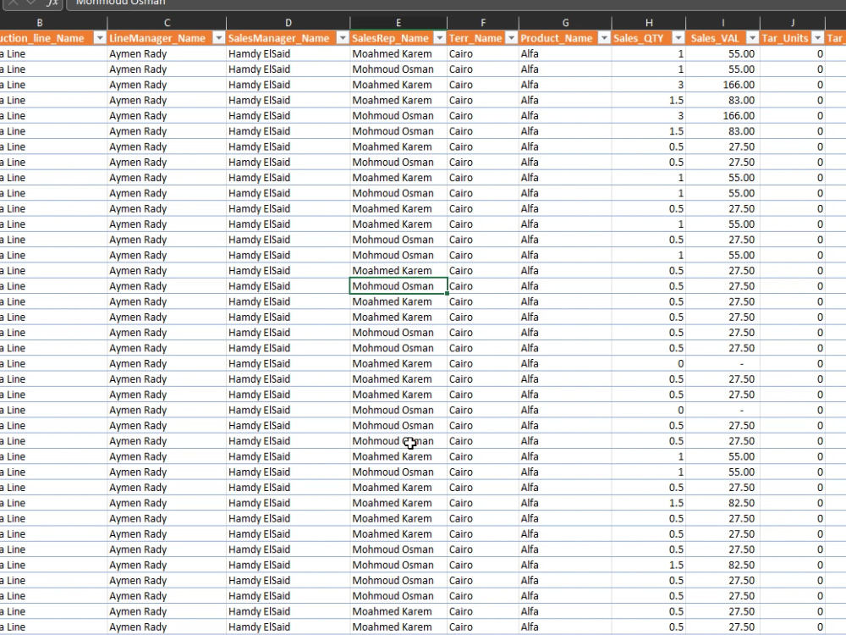Select column F header

tap(483, 23)
